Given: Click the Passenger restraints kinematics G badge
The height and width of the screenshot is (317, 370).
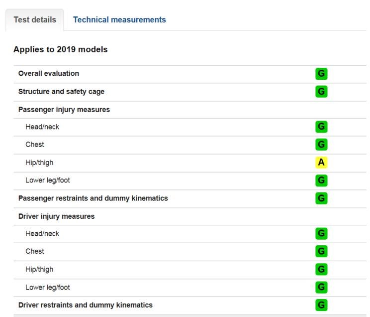Looking at the screenshot, I should point(321,198).
